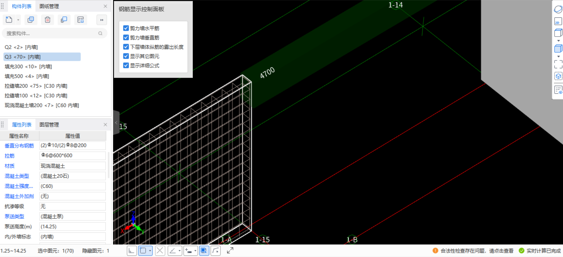Edit 拉筋 value 6@600*600 field

72,155
